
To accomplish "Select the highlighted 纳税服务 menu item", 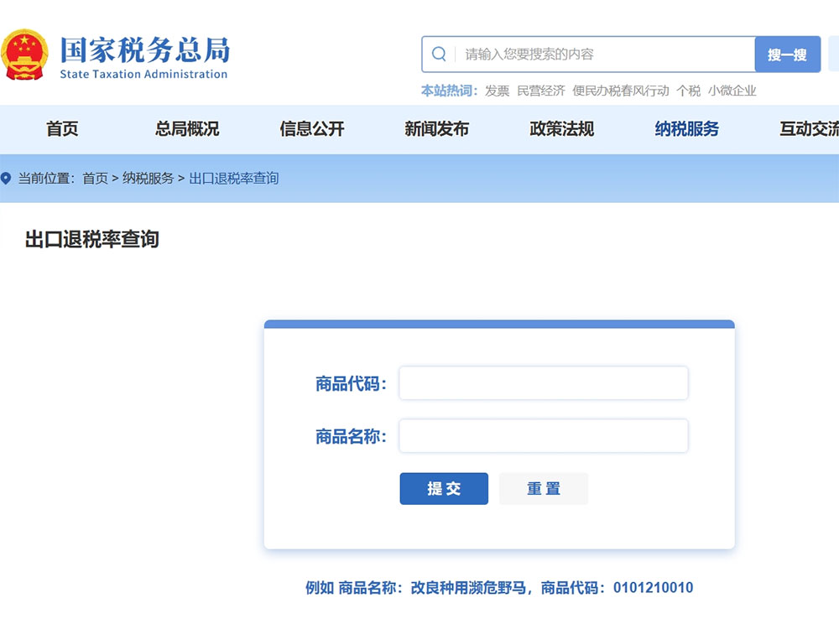I will (x=685, y=129).
